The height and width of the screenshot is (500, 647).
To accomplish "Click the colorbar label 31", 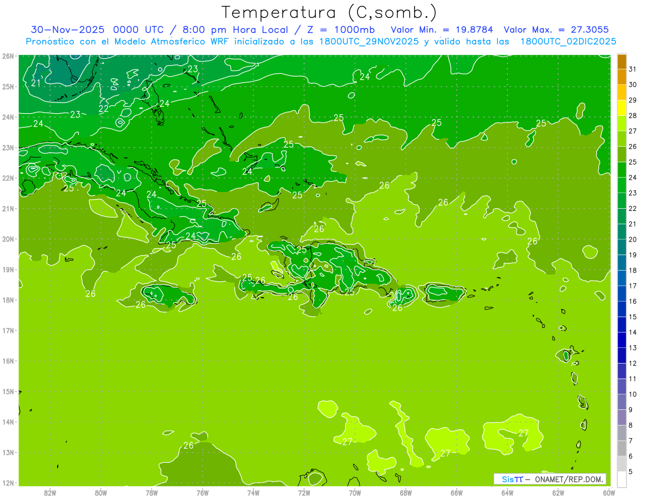I will tap(632, 69).
